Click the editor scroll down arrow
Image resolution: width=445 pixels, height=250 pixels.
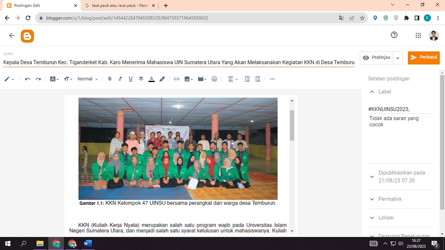(292, 231)
